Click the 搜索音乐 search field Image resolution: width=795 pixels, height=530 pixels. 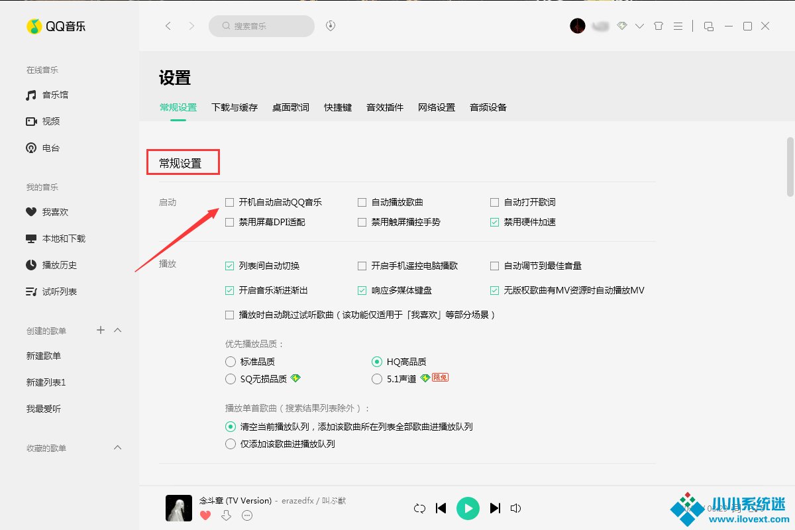(x=262, y=26)
